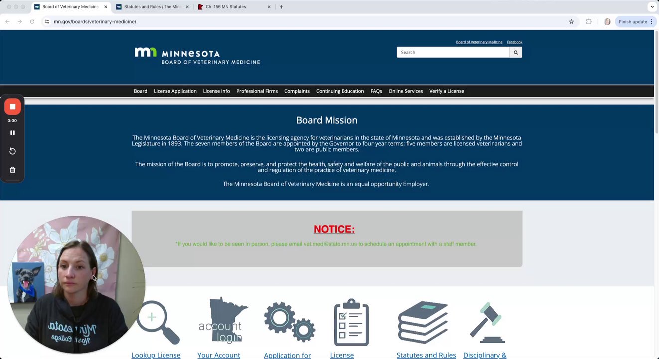Restart the recording with the circular arrow icon

click(x=12, y=151)
